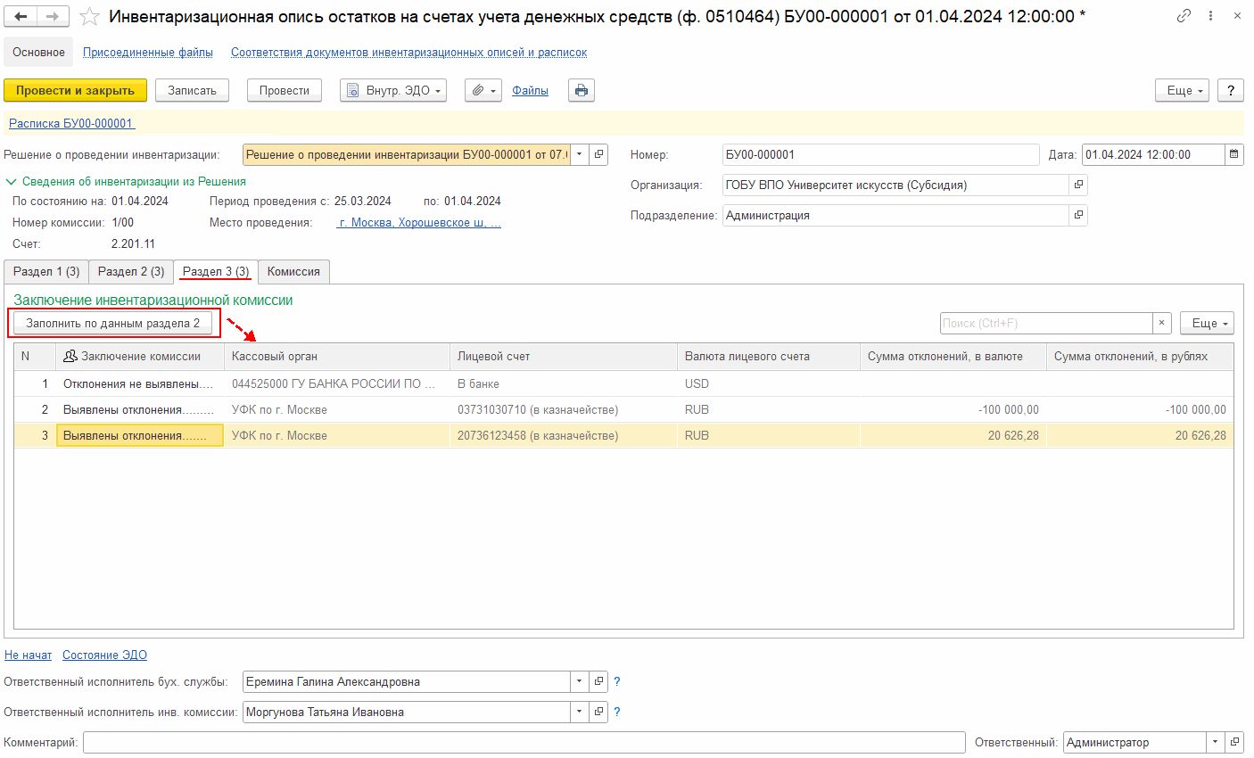Open the Внутр. ЭДО dropdown
1254x758 pixels.
tap(393, 90)
